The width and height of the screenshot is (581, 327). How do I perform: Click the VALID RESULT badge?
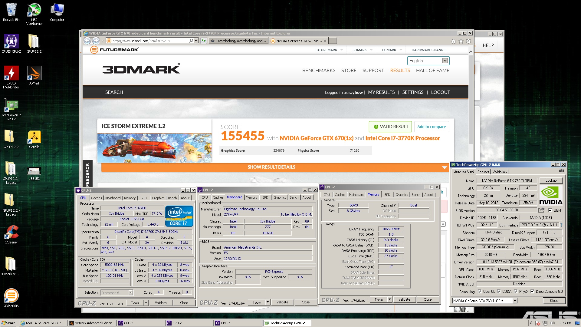coord(390,127)
